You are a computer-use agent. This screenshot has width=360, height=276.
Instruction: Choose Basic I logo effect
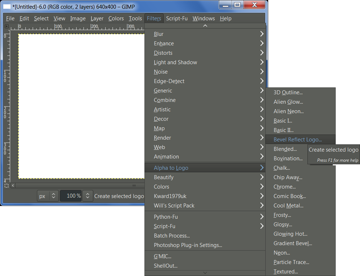tap(300, 120)
